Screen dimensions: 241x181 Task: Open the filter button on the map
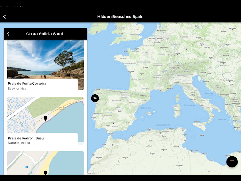point(232,162)
